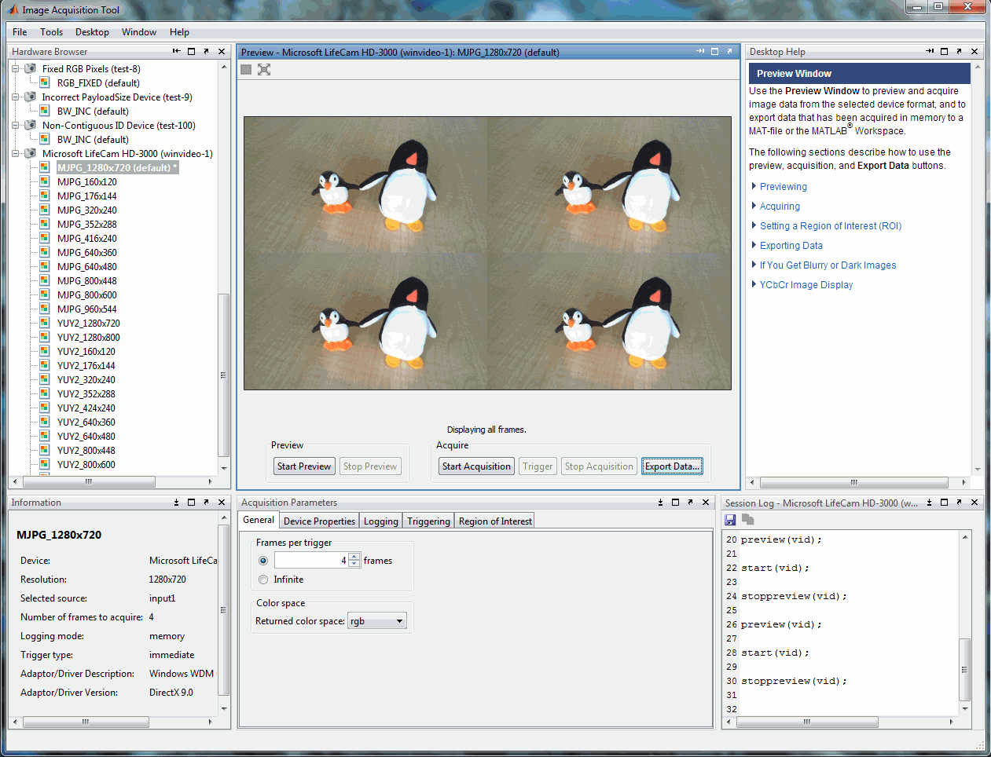Open If You Get Blurry or Dark Images link
The width and height of the screenshot is (991, 757).
pyautogui.click(x=828, y=265)
